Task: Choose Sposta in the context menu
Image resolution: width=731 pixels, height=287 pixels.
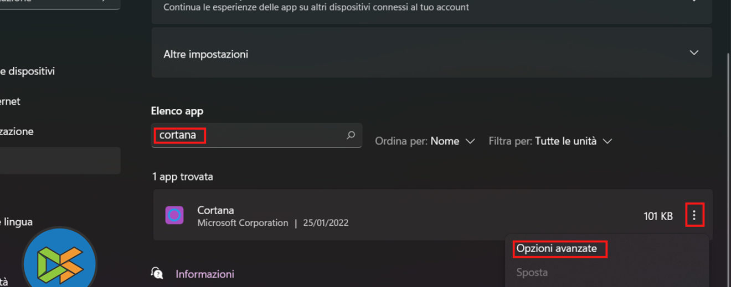Action: tap(532, 273)
